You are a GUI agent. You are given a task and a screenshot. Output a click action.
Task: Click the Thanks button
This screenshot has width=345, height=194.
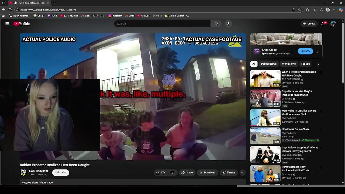[x=229, y=172]
